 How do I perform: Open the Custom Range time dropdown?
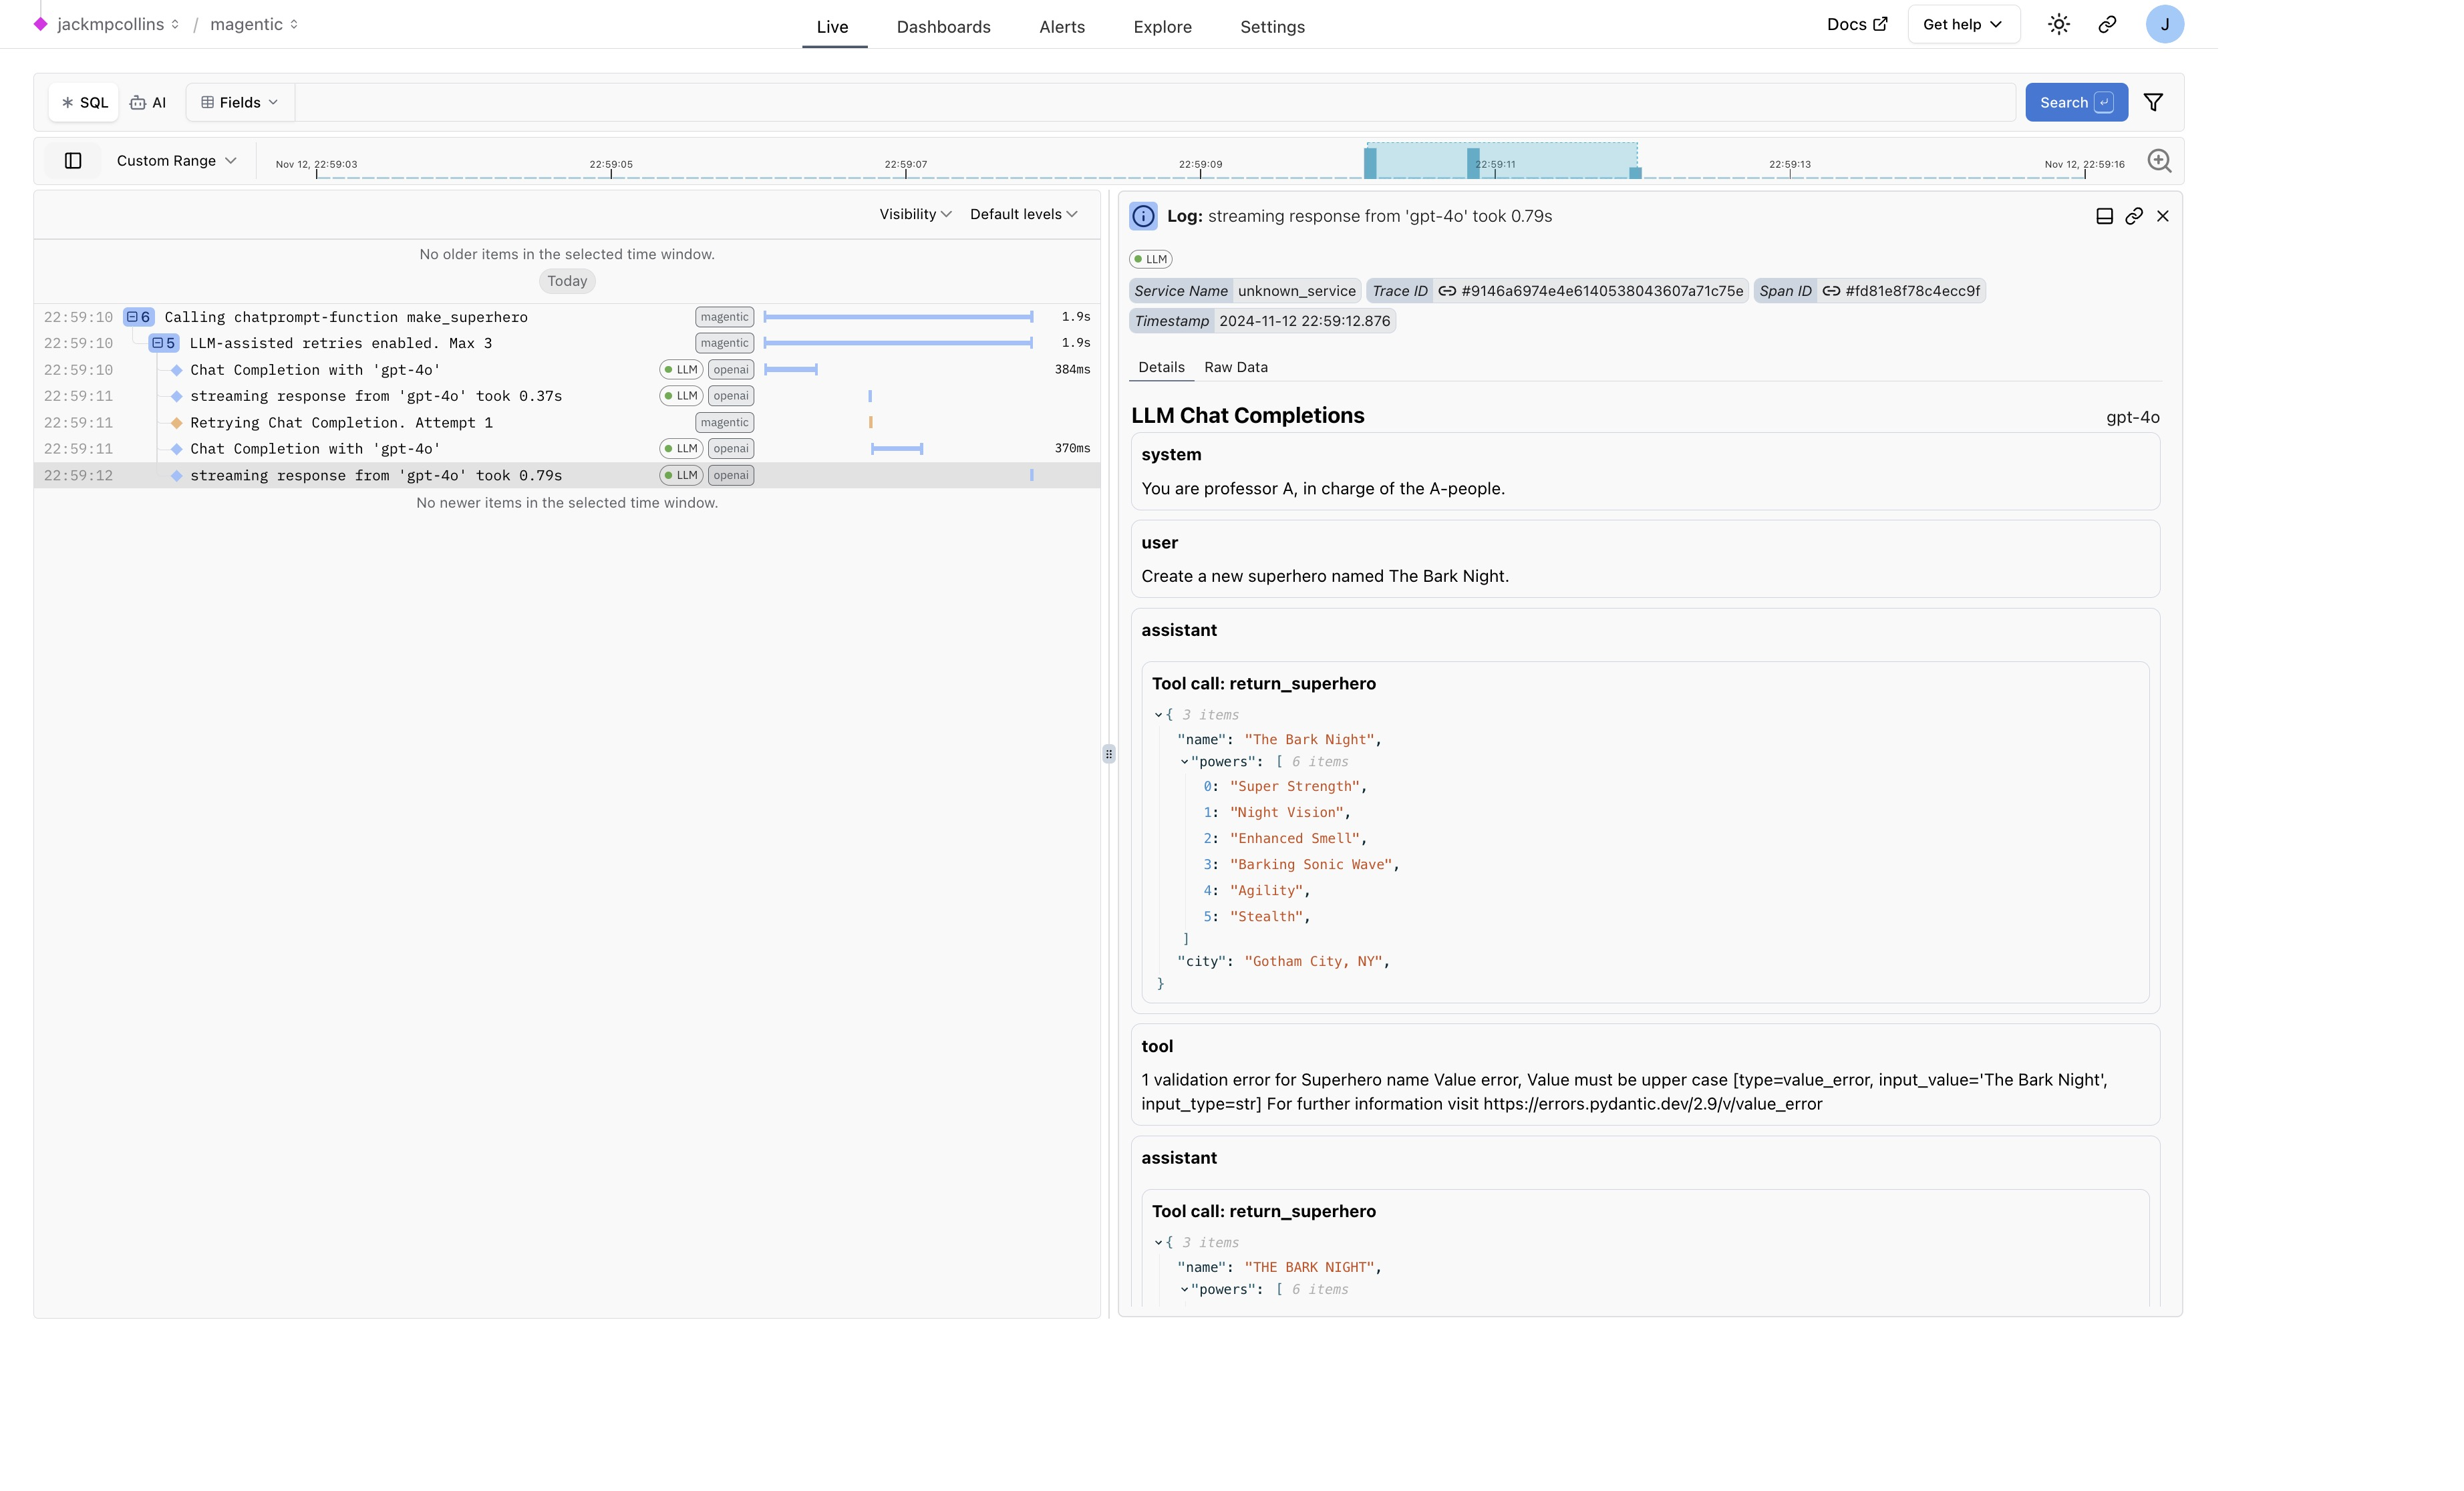pyautogui.click(x=176, y=161)
